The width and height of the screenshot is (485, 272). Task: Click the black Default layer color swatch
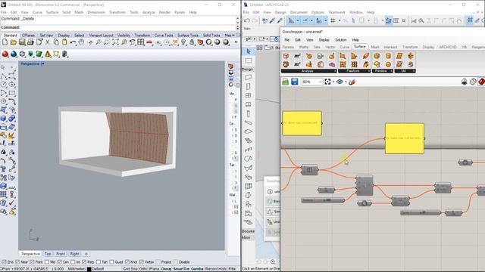pyautogui.click(x=89, y=269)
